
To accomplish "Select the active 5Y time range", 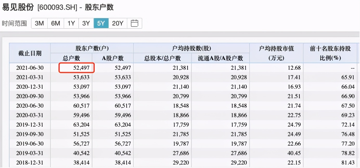I will point(101,23).
